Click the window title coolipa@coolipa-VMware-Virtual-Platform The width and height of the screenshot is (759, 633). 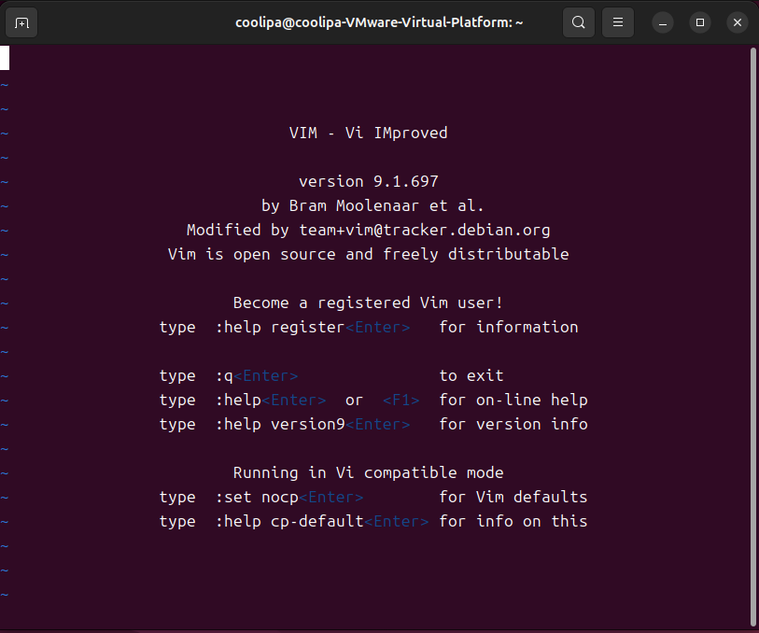(x=379, y=22)
